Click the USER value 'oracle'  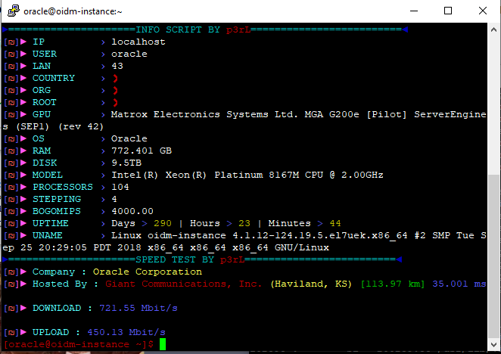[x=129, y=54]
